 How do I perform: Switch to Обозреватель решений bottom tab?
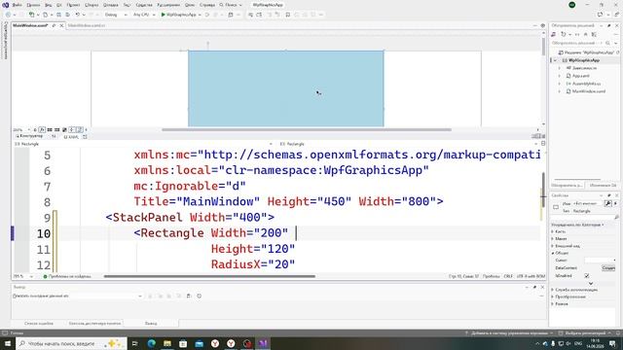tap(568, 186)
